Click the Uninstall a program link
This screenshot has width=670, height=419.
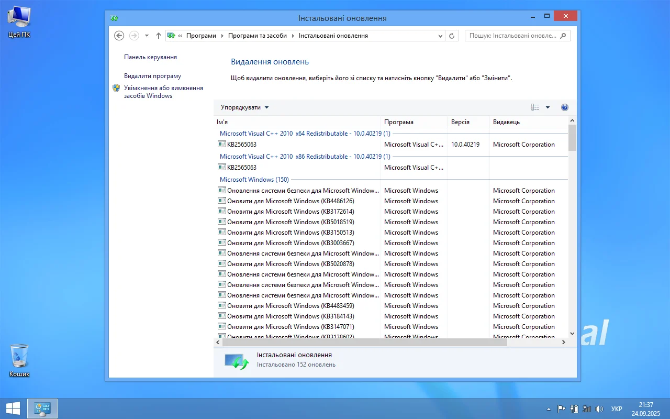pos(152,76)
